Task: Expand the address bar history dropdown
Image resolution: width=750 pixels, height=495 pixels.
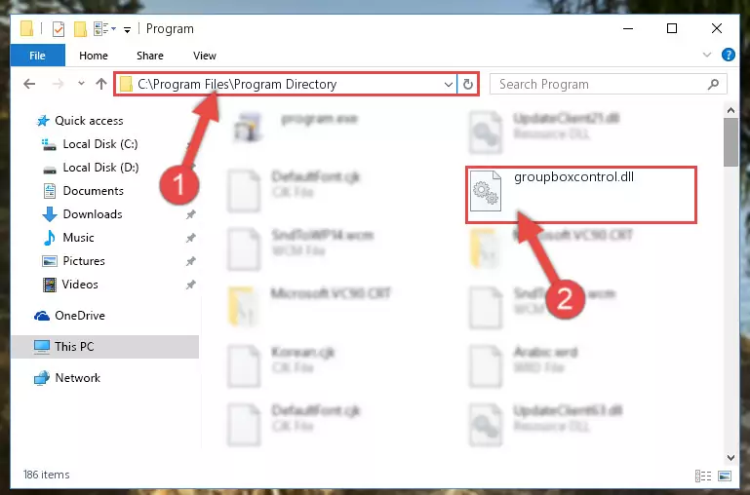Action: 449,85
